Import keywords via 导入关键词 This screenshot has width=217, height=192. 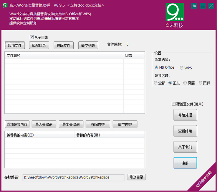click(44, 124)
